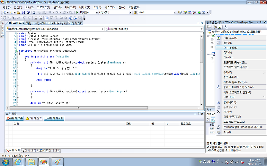267x166 pixels.
Task: Open Windows Explorer from the taskbar
Action: point(32,162)
